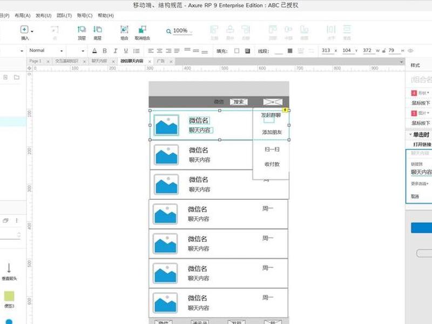Click 取消 in the link action panel
This screenshot has height=324, width=432.
coord(415,197)
